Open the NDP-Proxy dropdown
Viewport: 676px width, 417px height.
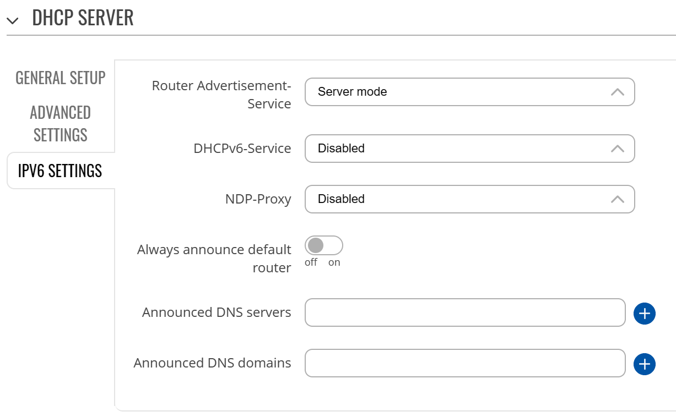click(469, 199)
